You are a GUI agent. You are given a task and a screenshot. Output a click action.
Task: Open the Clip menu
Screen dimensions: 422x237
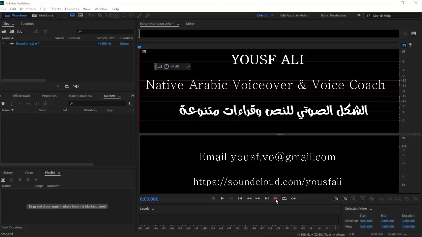point(43,9)
